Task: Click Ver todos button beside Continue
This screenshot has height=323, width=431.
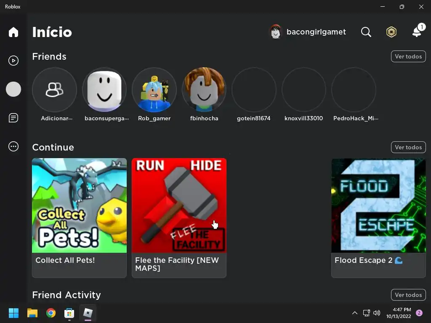Action: point(408,147)
